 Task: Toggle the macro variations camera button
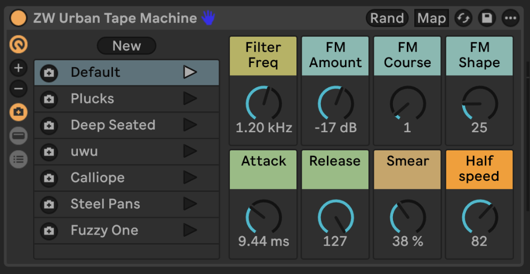click(18, 112)
